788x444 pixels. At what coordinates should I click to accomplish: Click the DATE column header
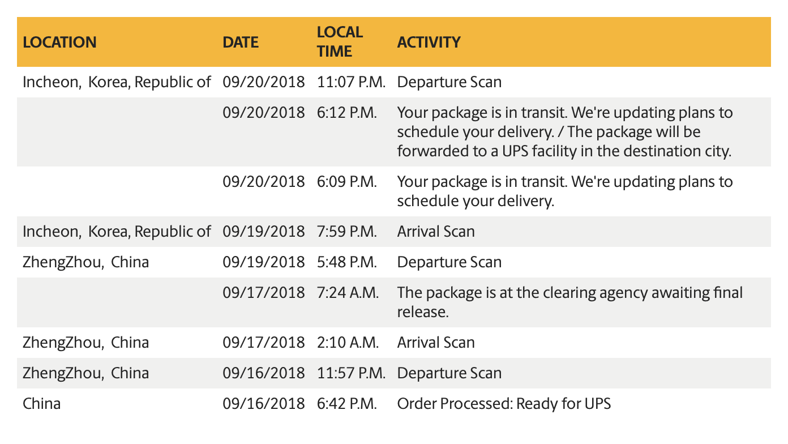click(x=241, y=42)
